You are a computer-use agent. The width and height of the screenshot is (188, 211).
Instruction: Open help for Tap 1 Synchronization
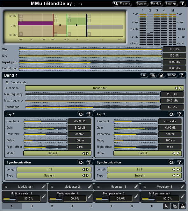[x=89, y=162]
